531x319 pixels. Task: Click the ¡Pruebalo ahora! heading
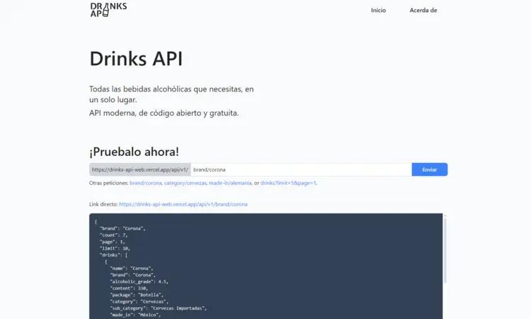134,152
